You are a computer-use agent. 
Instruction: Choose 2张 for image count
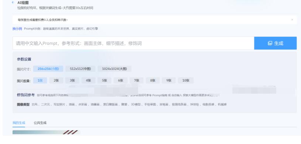point(56,80)
